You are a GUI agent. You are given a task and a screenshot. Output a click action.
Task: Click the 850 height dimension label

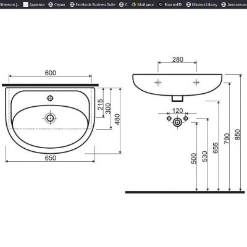point(237,135)
